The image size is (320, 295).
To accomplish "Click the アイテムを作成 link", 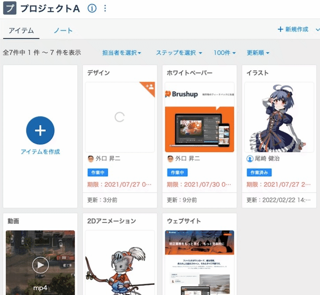I will tap(40, 151).
